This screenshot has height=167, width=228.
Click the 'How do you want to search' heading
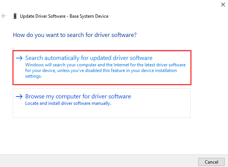tap(74, 35)
